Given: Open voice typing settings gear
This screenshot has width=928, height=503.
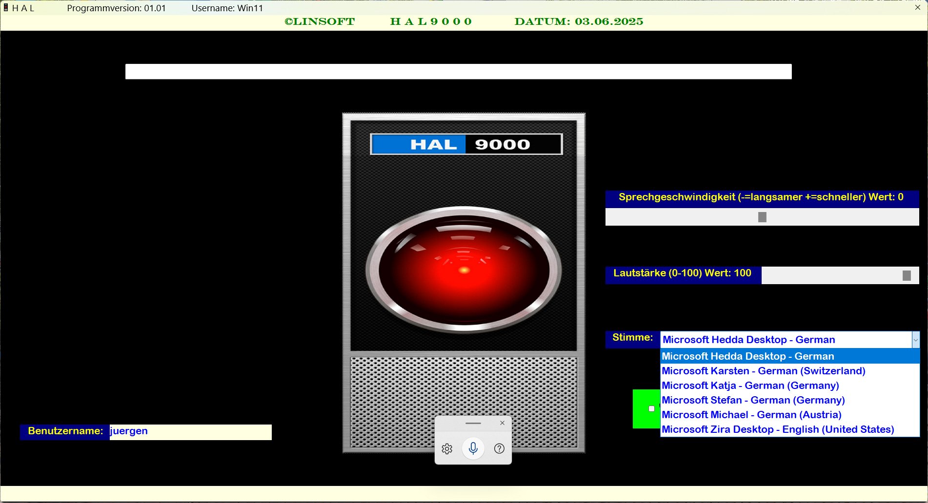Looking at the screenshot, I should [447, 449].
